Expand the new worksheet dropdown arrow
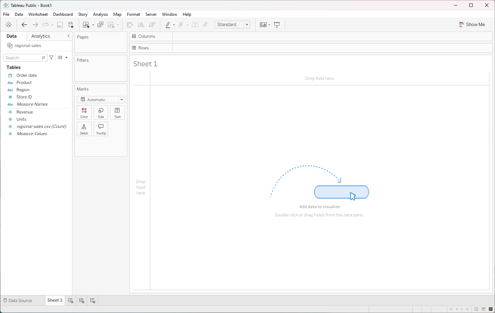 pyautogui.click(x=93, y=25)
